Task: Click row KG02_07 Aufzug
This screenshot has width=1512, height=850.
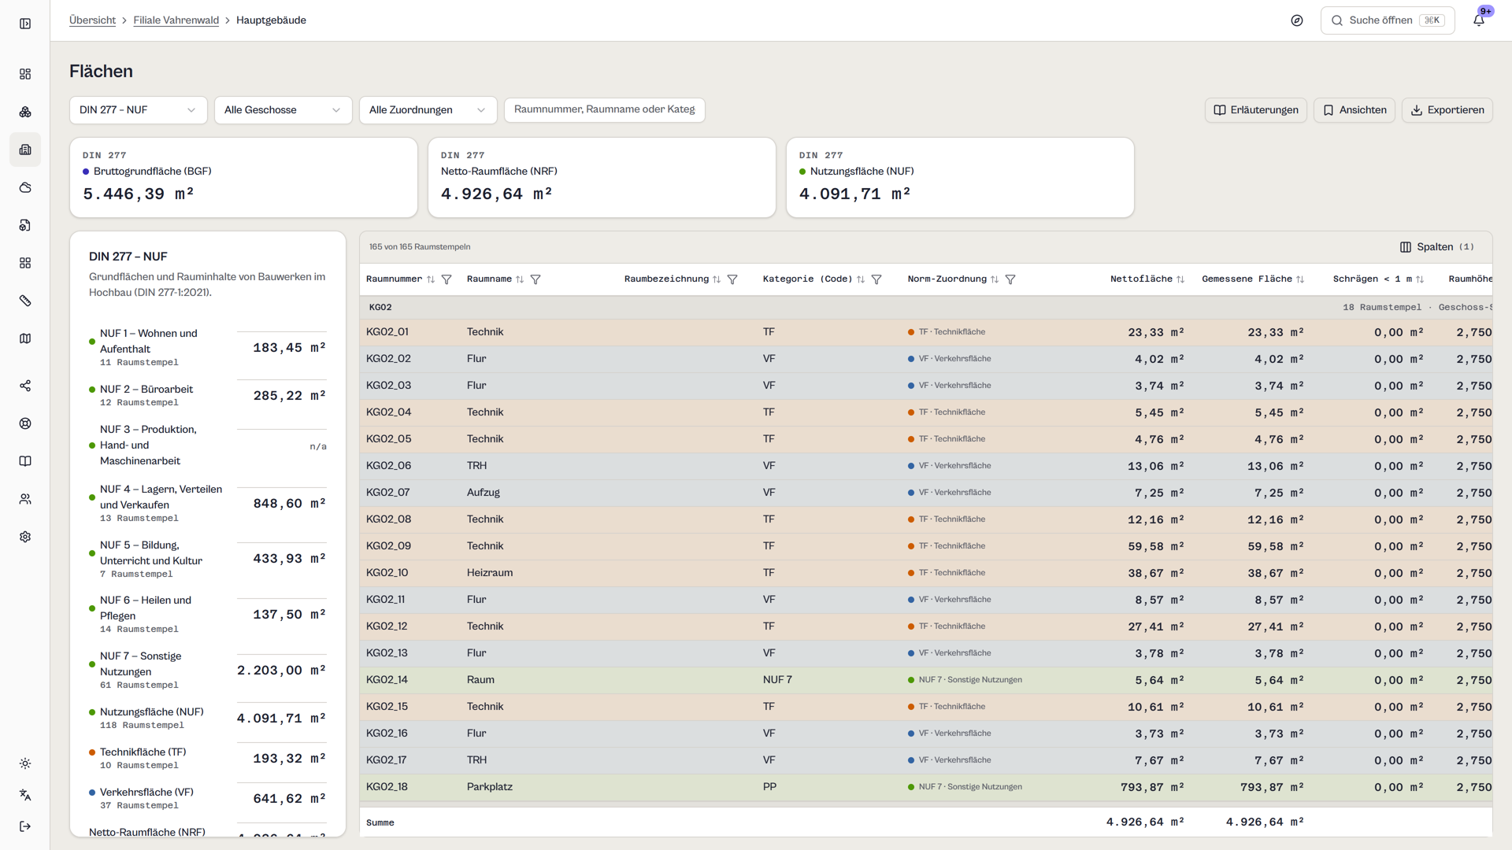Action: tap(926, 493)
